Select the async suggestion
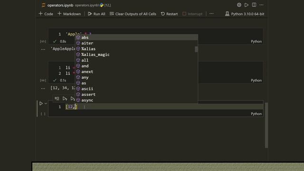The image size is (304, 171). (136, 100)
